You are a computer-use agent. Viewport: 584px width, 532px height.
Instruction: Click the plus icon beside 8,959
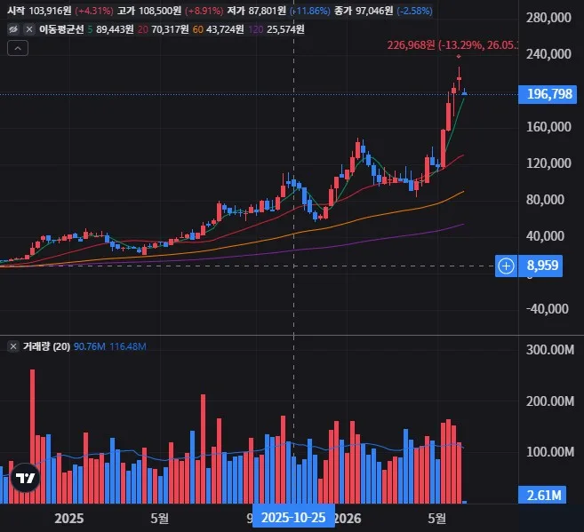[506, 266]
